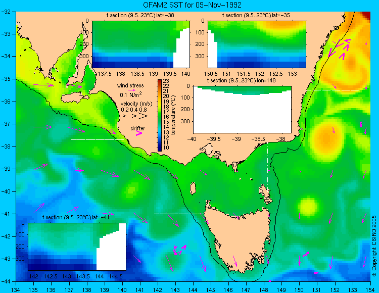Viewport: 379px width, 293px height.
Task: Click the drifter cluster southwest of Tasmania near 143°E
Action: click(179, 250)
